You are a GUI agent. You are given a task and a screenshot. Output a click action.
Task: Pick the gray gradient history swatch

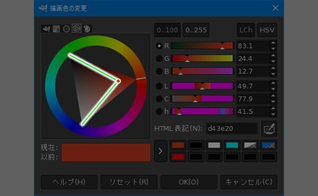pyautogui.click(x=250, y=145)
